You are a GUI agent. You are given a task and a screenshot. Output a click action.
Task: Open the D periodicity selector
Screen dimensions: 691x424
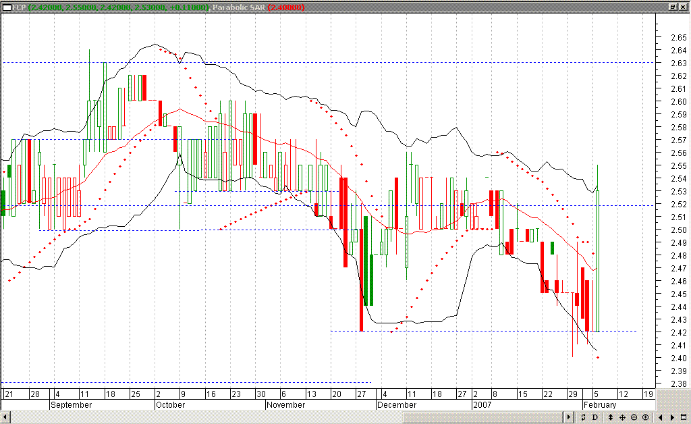click(595, 417)
